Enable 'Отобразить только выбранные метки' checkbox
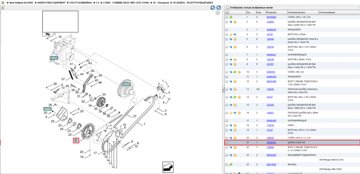The image size is (360, 174). click(228, 8)
